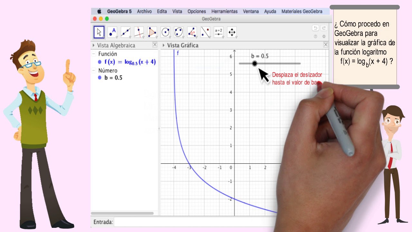Open the Materiales GeoGebra menu
The image size is (412, 232).
pyautogui.click(x=302, y=11)
